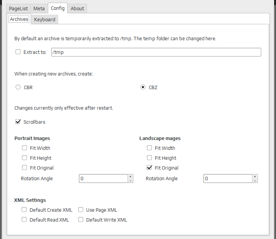This screenshot has height=239, width=276.
Task: Select the Archives sub-tab
Action: click(19, 19)
